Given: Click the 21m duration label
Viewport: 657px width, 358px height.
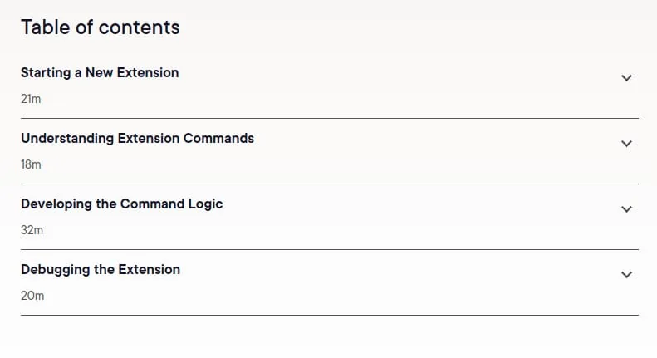Looking at the screenshot, I should click(31, 99).
